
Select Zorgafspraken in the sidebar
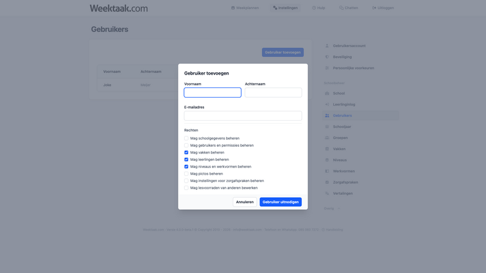click(x=345, y=182)
